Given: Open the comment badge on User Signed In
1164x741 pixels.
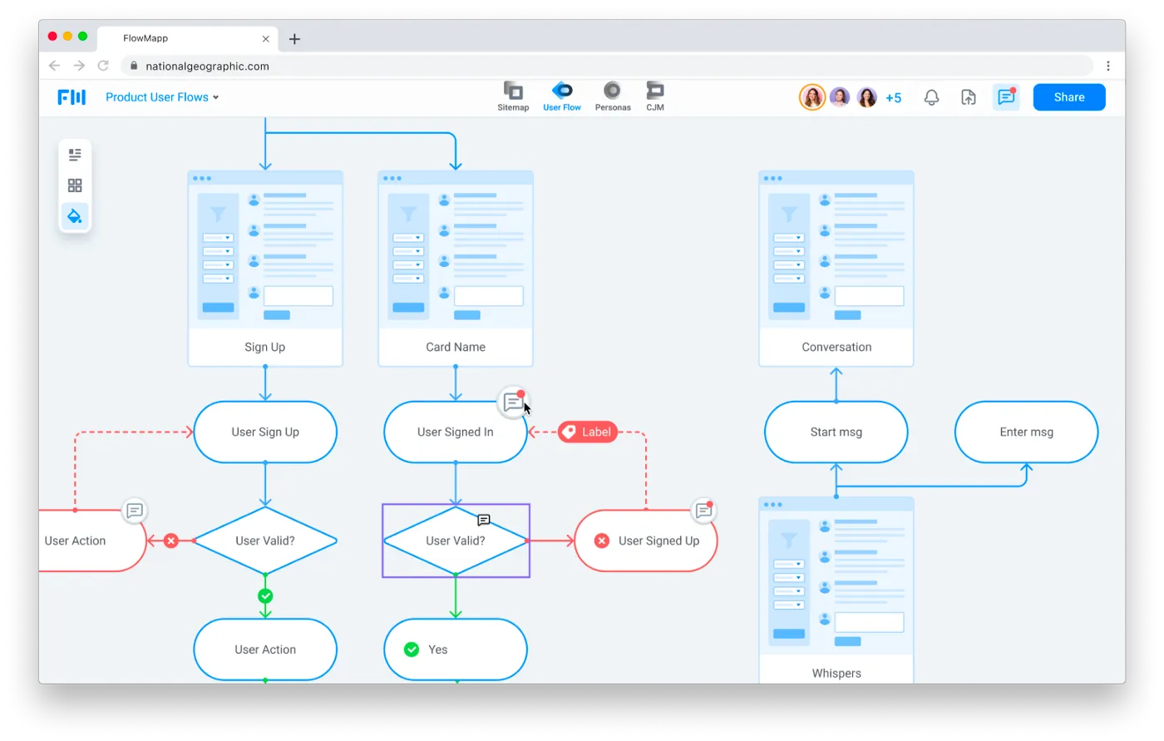Looking at the screenshot, I should (x=514, y=402).
